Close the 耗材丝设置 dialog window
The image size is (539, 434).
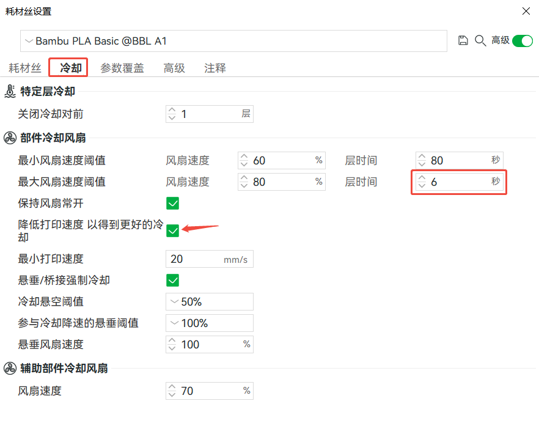pos(526,11)
